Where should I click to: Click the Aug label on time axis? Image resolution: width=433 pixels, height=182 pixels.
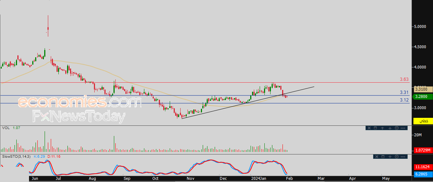[x=92, y=179]
